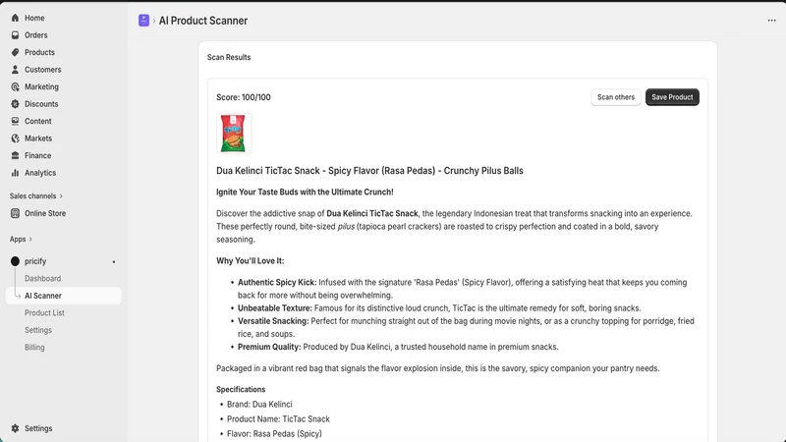This screenshot has height=442, width=786.
Task: Click the 'Why You'll Love It:' heading
Action: [251, 260]
